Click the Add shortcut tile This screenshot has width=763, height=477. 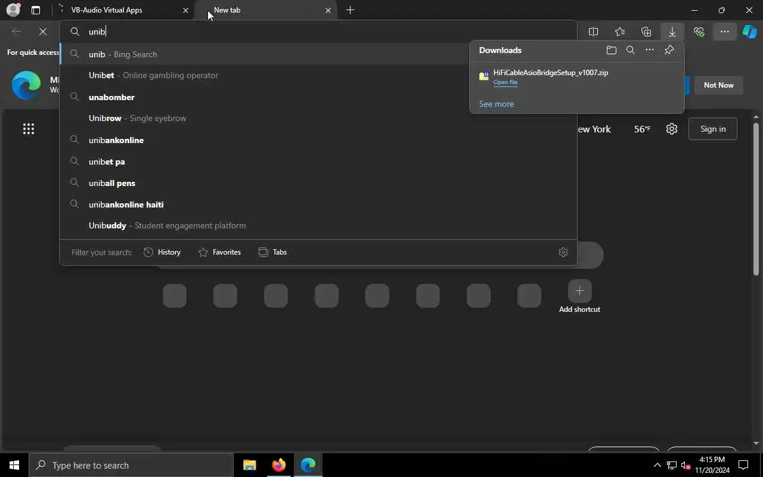click(x=579, y=297)
